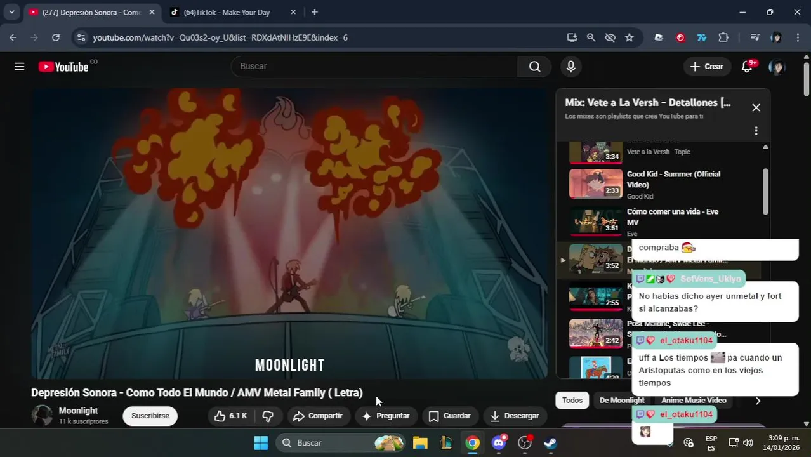The height and width of the screenshot is (457, 811).
Task: Open the Crear create menu
Action: point(706,67)
